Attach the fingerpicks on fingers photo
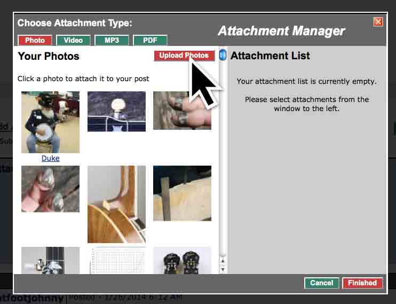This screenshot has width=396, height=304. (182, 111)
